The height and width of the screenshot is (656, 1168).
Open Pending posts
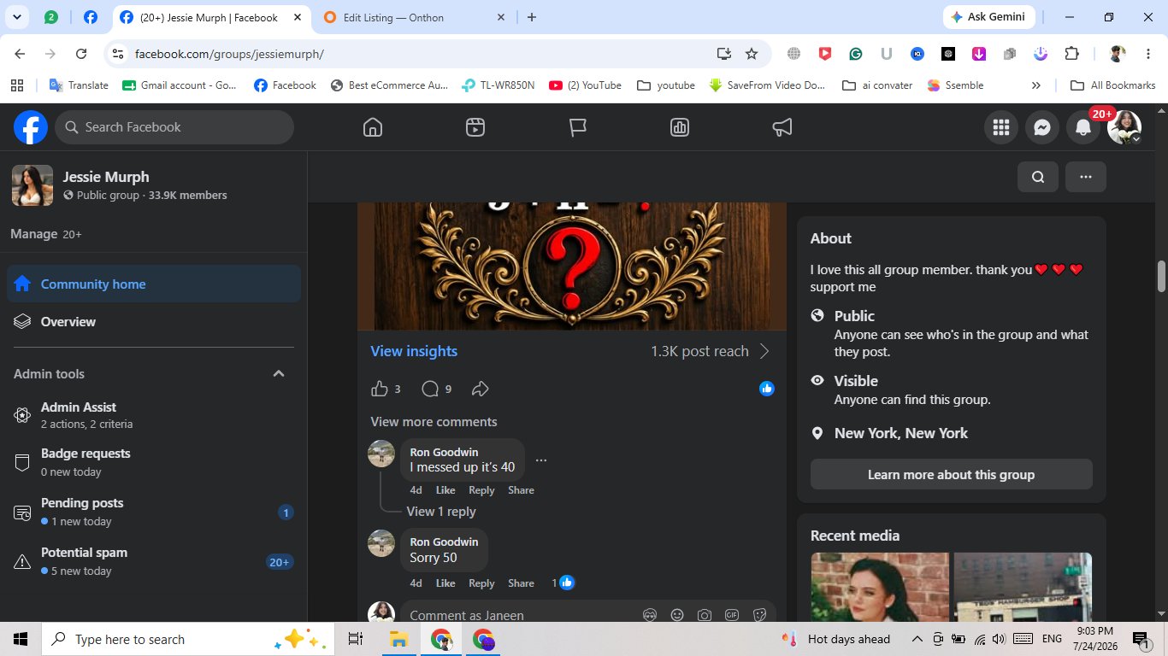click(x=154, y=512)
